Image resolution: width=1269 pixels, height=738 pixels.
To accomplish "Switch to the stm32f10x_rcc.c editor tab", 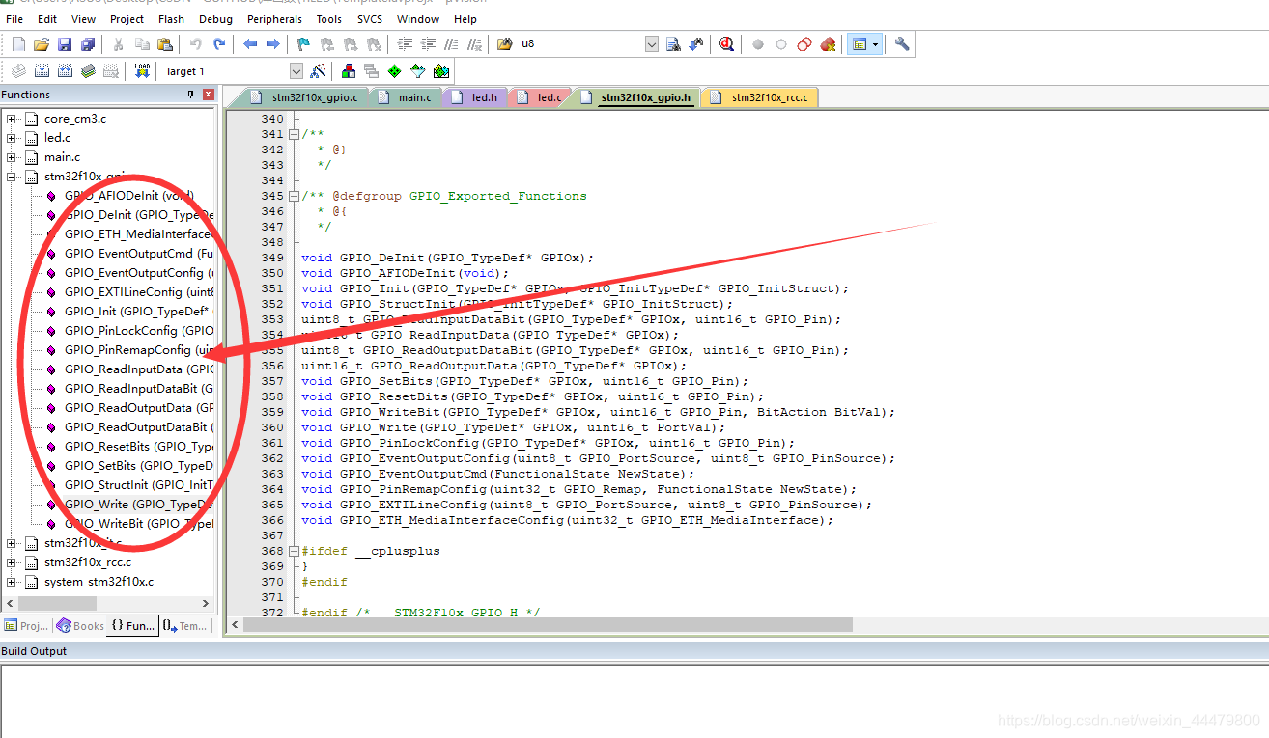I will [x=760, y=97].
